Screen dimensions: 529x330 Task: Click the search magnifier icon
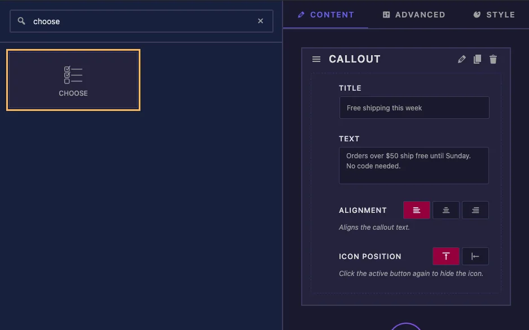pos(21,21)
